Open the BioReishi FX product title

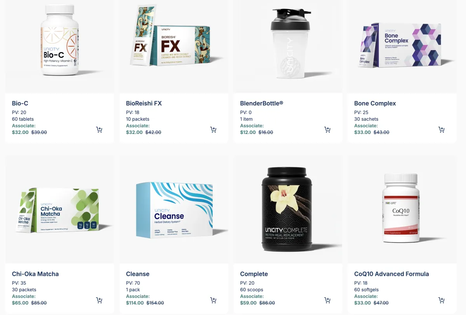click(x=144, y=103)
